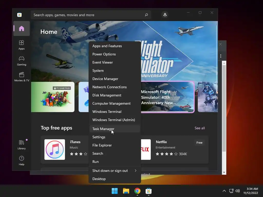
Task: Click See all for Top free apps
Action: 200,128
